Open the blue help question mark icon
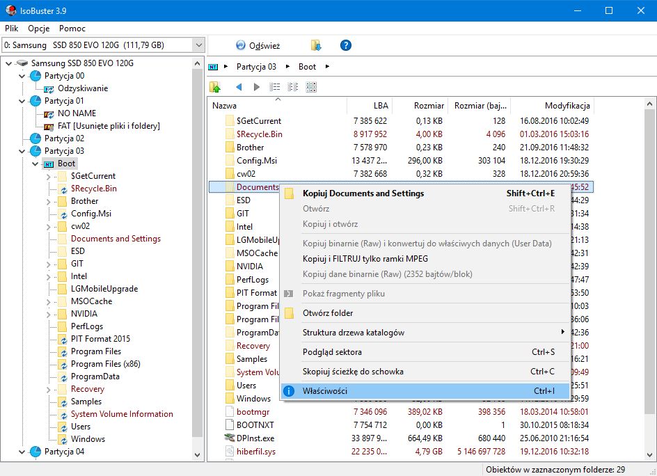657x476 pixels. point(346,45)
